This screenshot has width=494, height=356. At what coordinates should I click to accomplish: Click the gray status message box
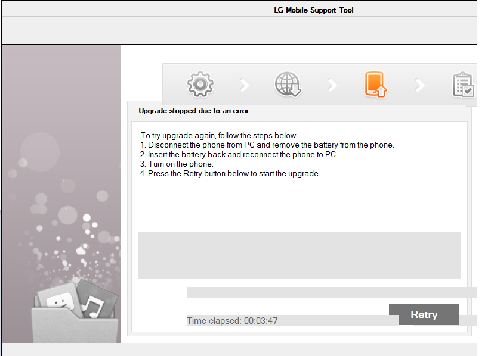pyautogui.click(x=300, y=255)
